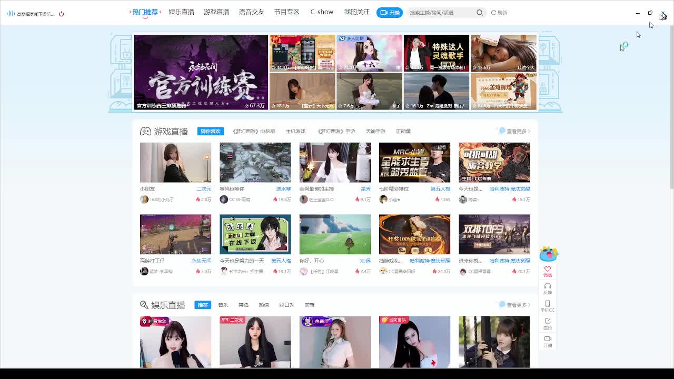674x379 pixels.
Task: Select the 猜你喜欢 filter in 游戏直播
Action: 210,131
